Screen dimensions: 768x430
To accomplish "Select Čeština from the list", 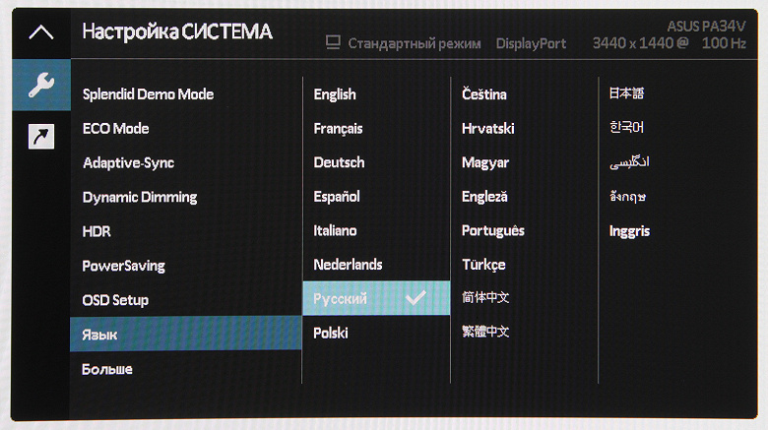I will pos(484,94).
